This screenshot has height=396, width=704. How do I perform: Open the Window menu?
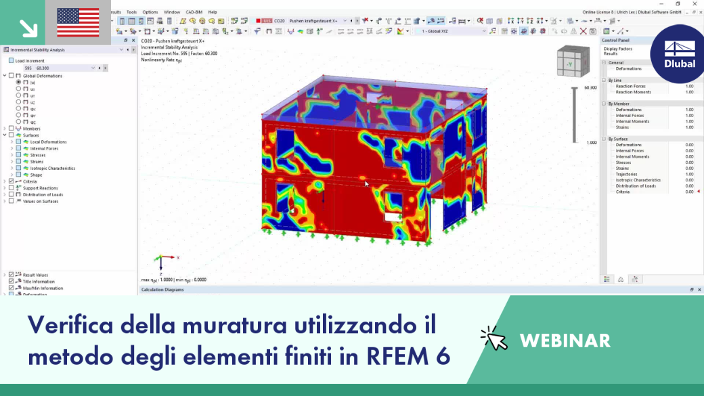pos(171,12)
